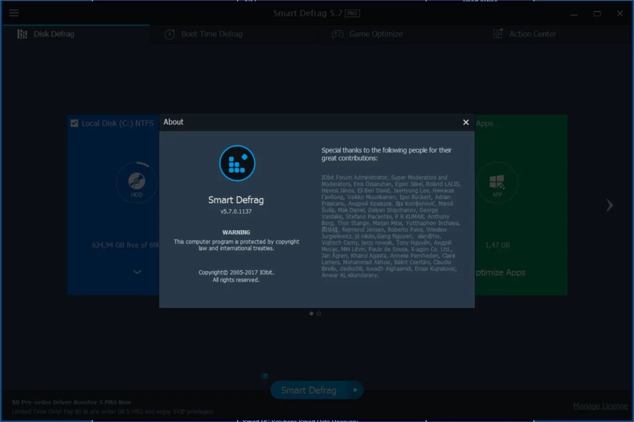Close the About dialog
634x422 pixels.
click(466, 122)
